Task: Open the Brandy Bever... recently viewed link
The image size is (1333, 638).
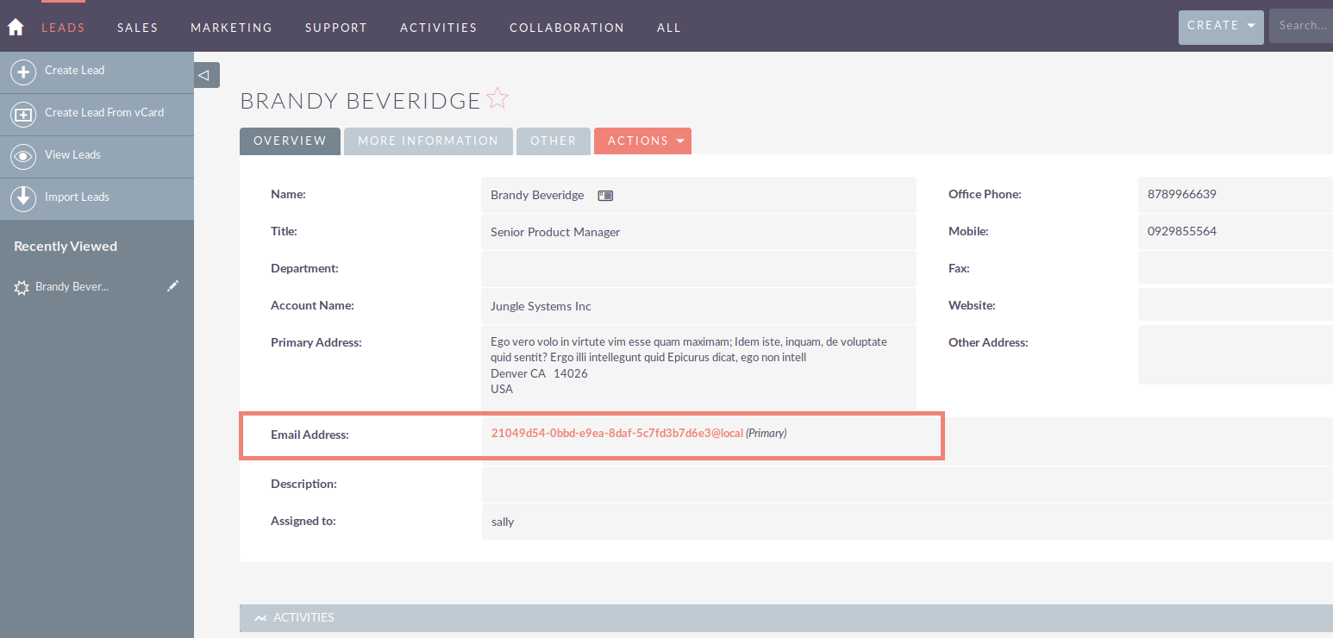Action: [72, 287]
